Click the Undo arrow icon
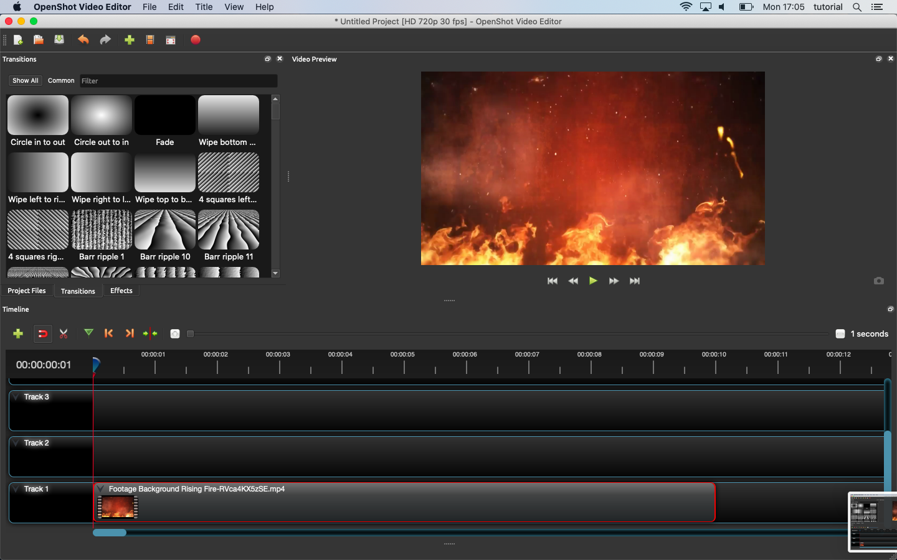The width and height of the screenshot is (897, 560). 83,40
